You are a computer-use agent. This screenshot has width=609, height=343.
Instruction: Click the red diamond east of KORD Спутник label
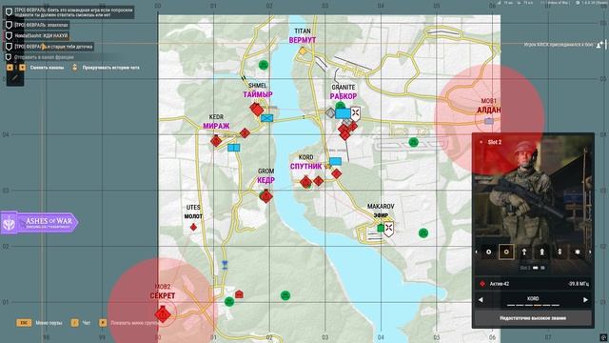(x=337, y=173)
